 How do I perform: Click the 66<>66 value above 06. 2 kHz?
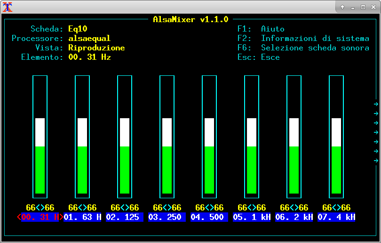[294, 208]
